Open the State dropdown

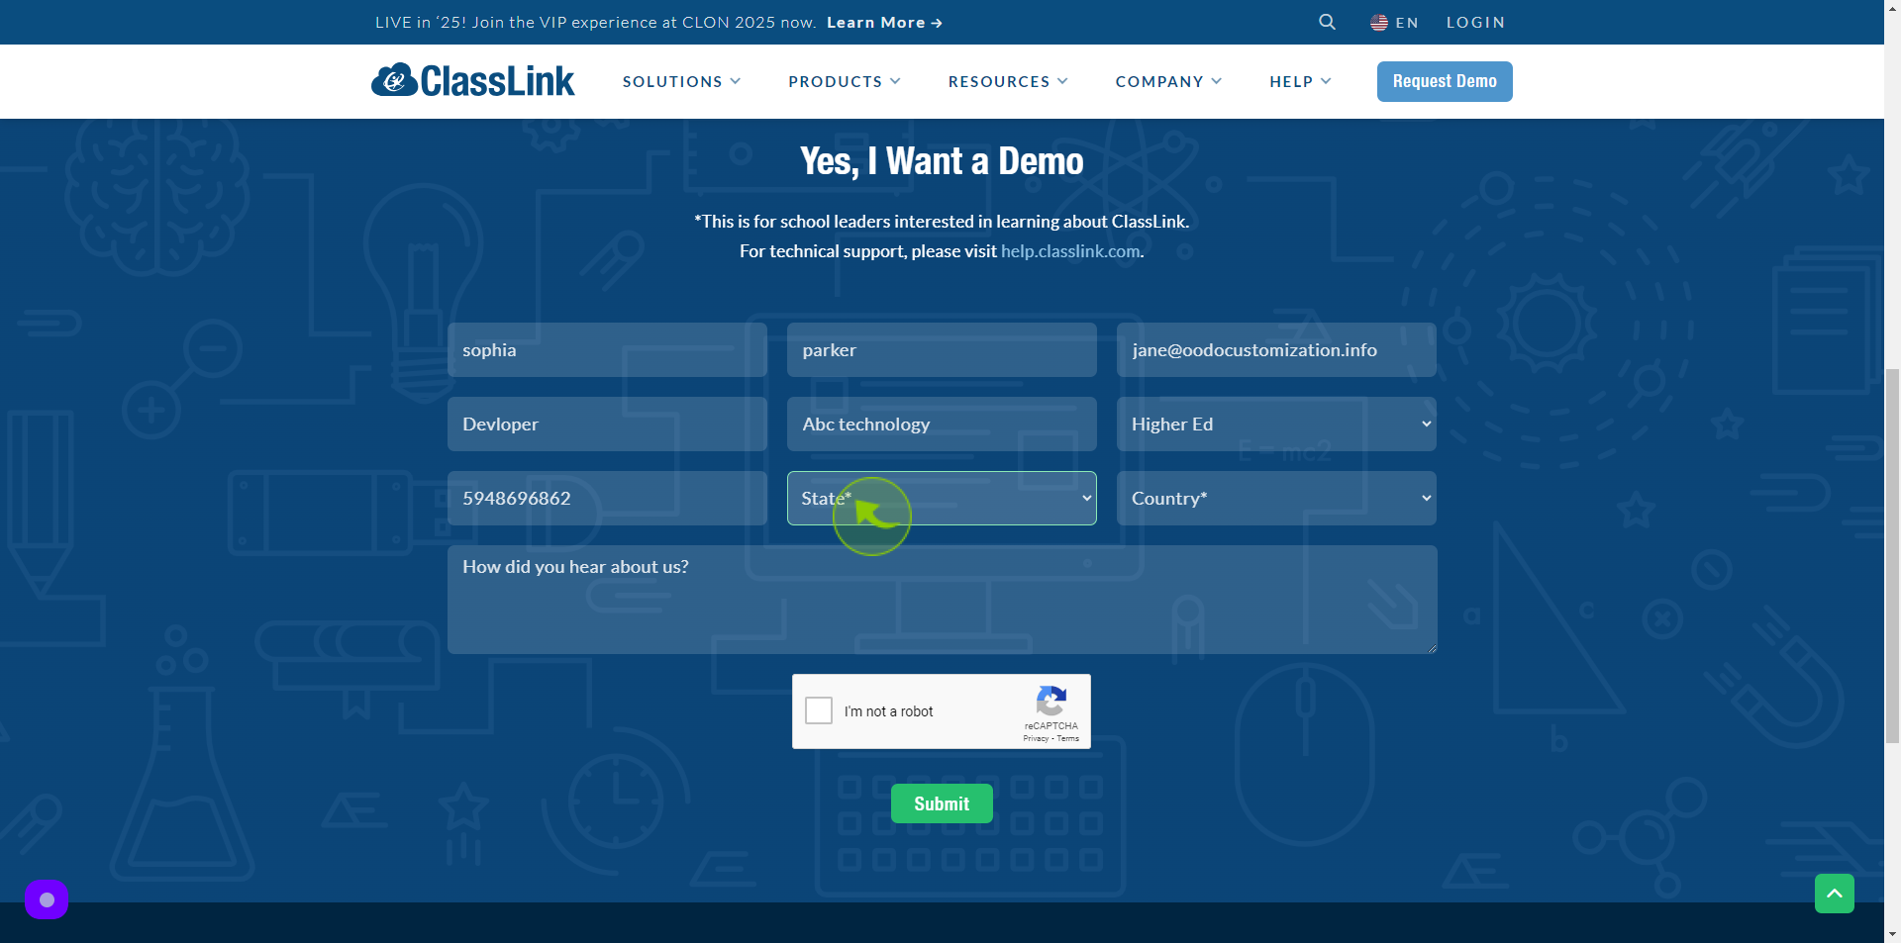point(942,498)
